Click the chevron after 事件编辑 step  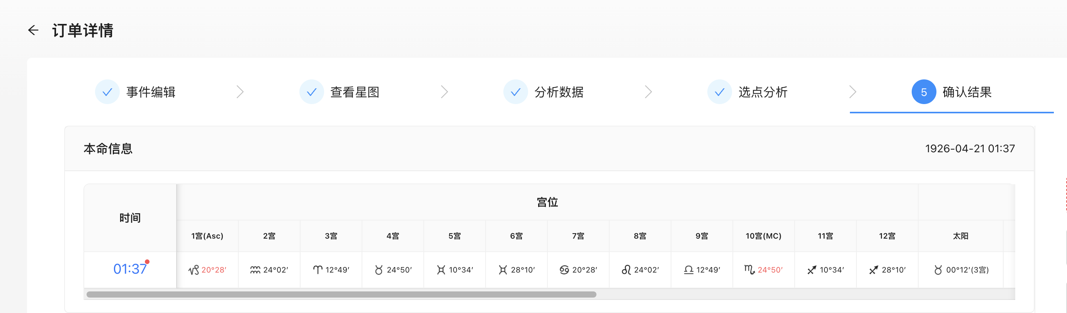point(240,92)
